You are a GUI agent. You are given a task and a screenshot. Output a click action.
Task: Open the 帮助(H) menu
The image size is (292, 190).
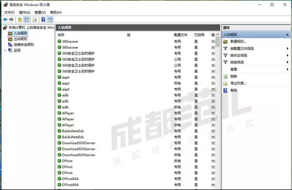(x=56, y=12)
